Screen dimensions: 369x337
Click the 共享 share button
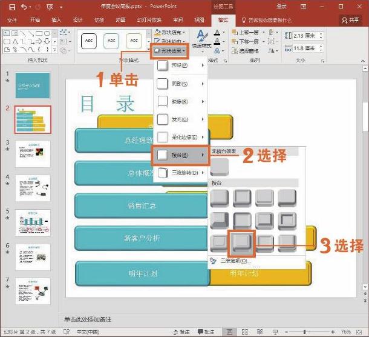click(350, 20)
